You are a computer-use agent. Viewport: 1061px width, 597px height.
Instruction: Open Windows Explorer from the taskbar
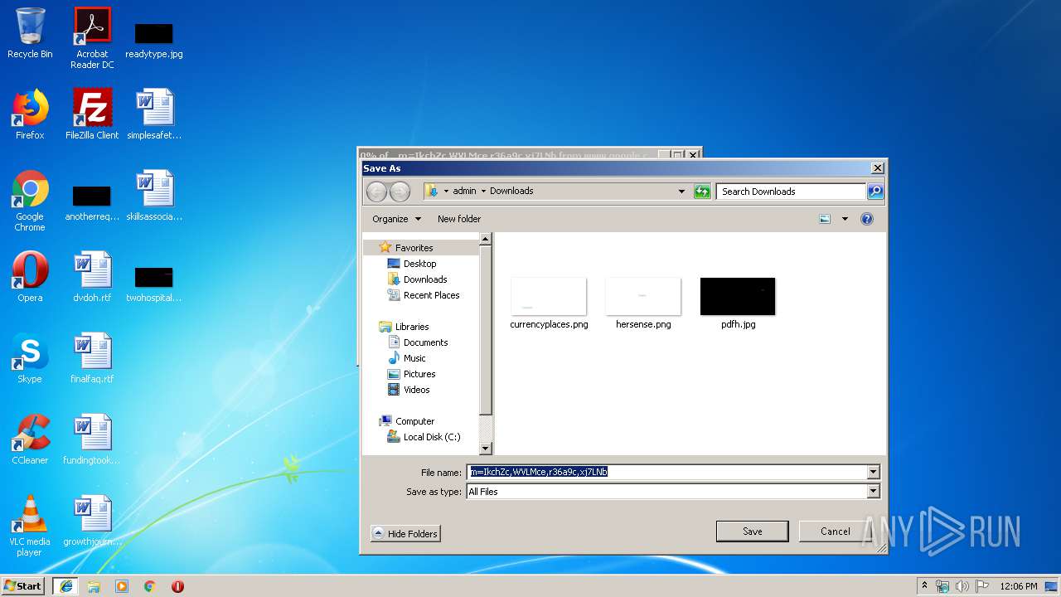[x=94, y=586]
